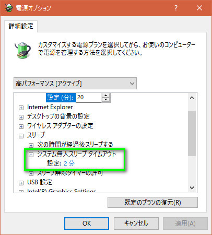Expand the ワイヤレス アダプターの設定 node
This screenshot has width=212, height=235.
point(21,126)
